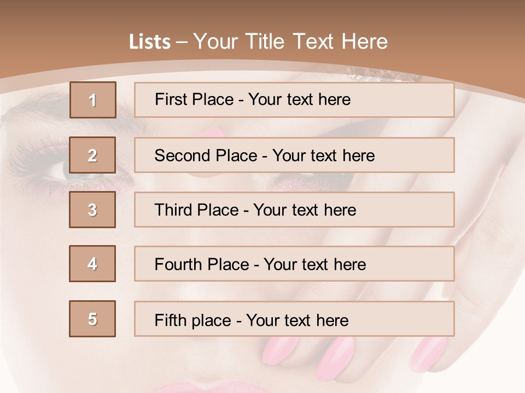Viewport: 525px width, 393px height.
Task: Click the word 'Second' in the list
Action: 182,156
